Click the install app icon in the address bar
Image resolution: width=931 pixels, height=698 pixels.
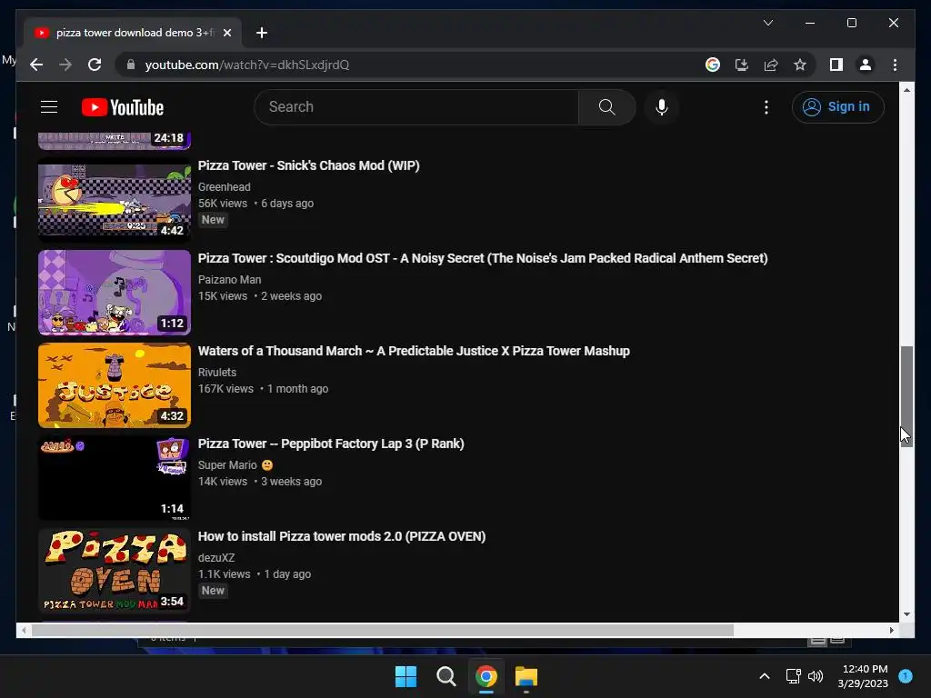coord(742,65)
